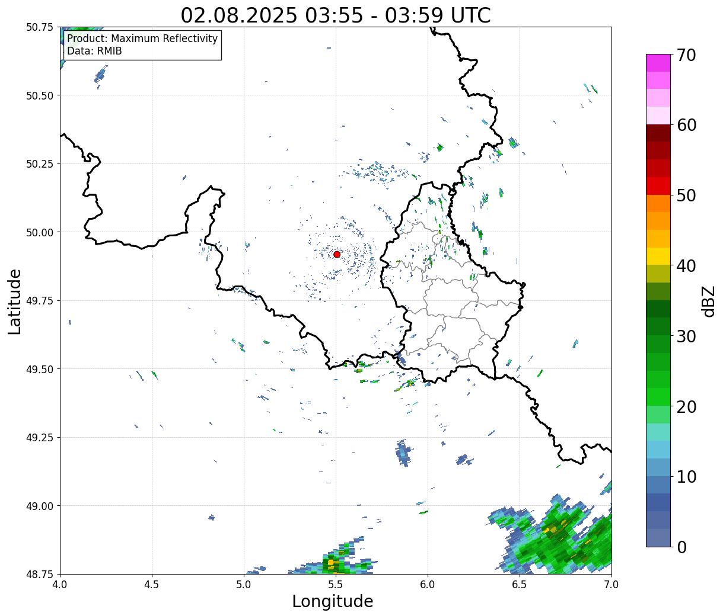The image size is (723, 616).
Task: Click the colorbar tick label 20
Action: (x=686, y=407)
